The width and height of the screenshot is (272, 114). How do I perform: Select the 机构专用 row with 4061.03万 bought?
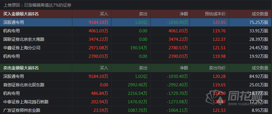pos(136,31)
